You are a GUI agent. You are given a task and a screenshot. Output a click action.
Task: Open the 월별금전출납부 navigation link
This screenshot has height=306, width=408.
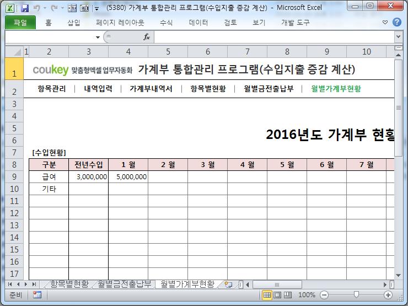tap(269, 89)
